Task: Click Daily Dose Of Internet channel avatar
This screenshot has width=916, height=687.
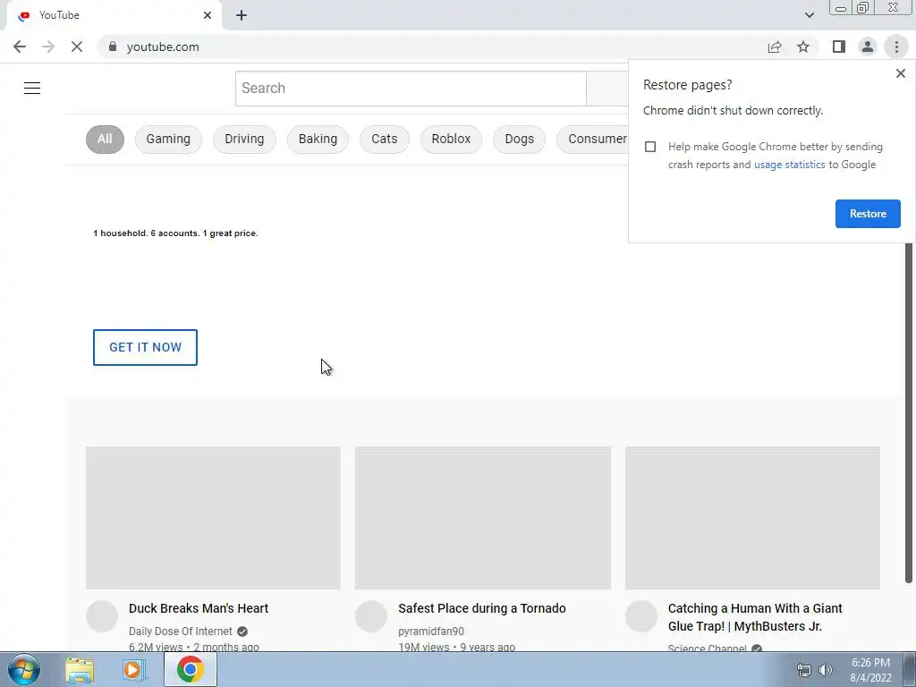Action: click(102, 616)
